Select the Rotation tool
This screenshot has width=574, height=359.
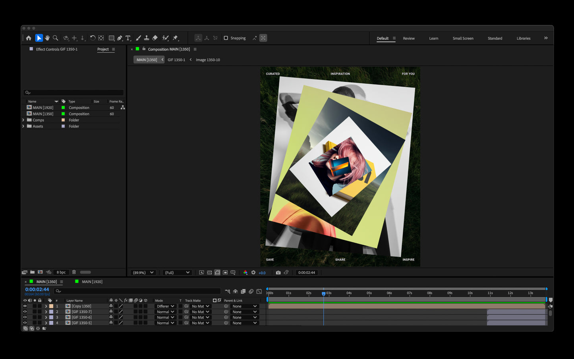[x=93, y=38]
